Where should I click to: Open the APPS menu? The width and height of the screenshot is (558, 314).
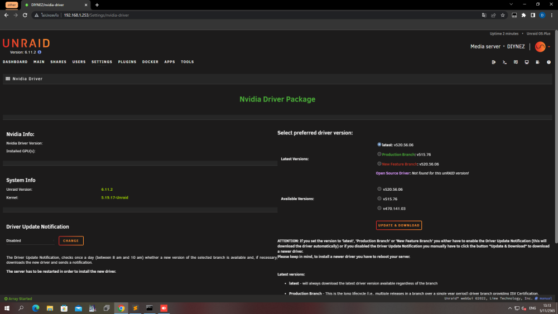170,62
